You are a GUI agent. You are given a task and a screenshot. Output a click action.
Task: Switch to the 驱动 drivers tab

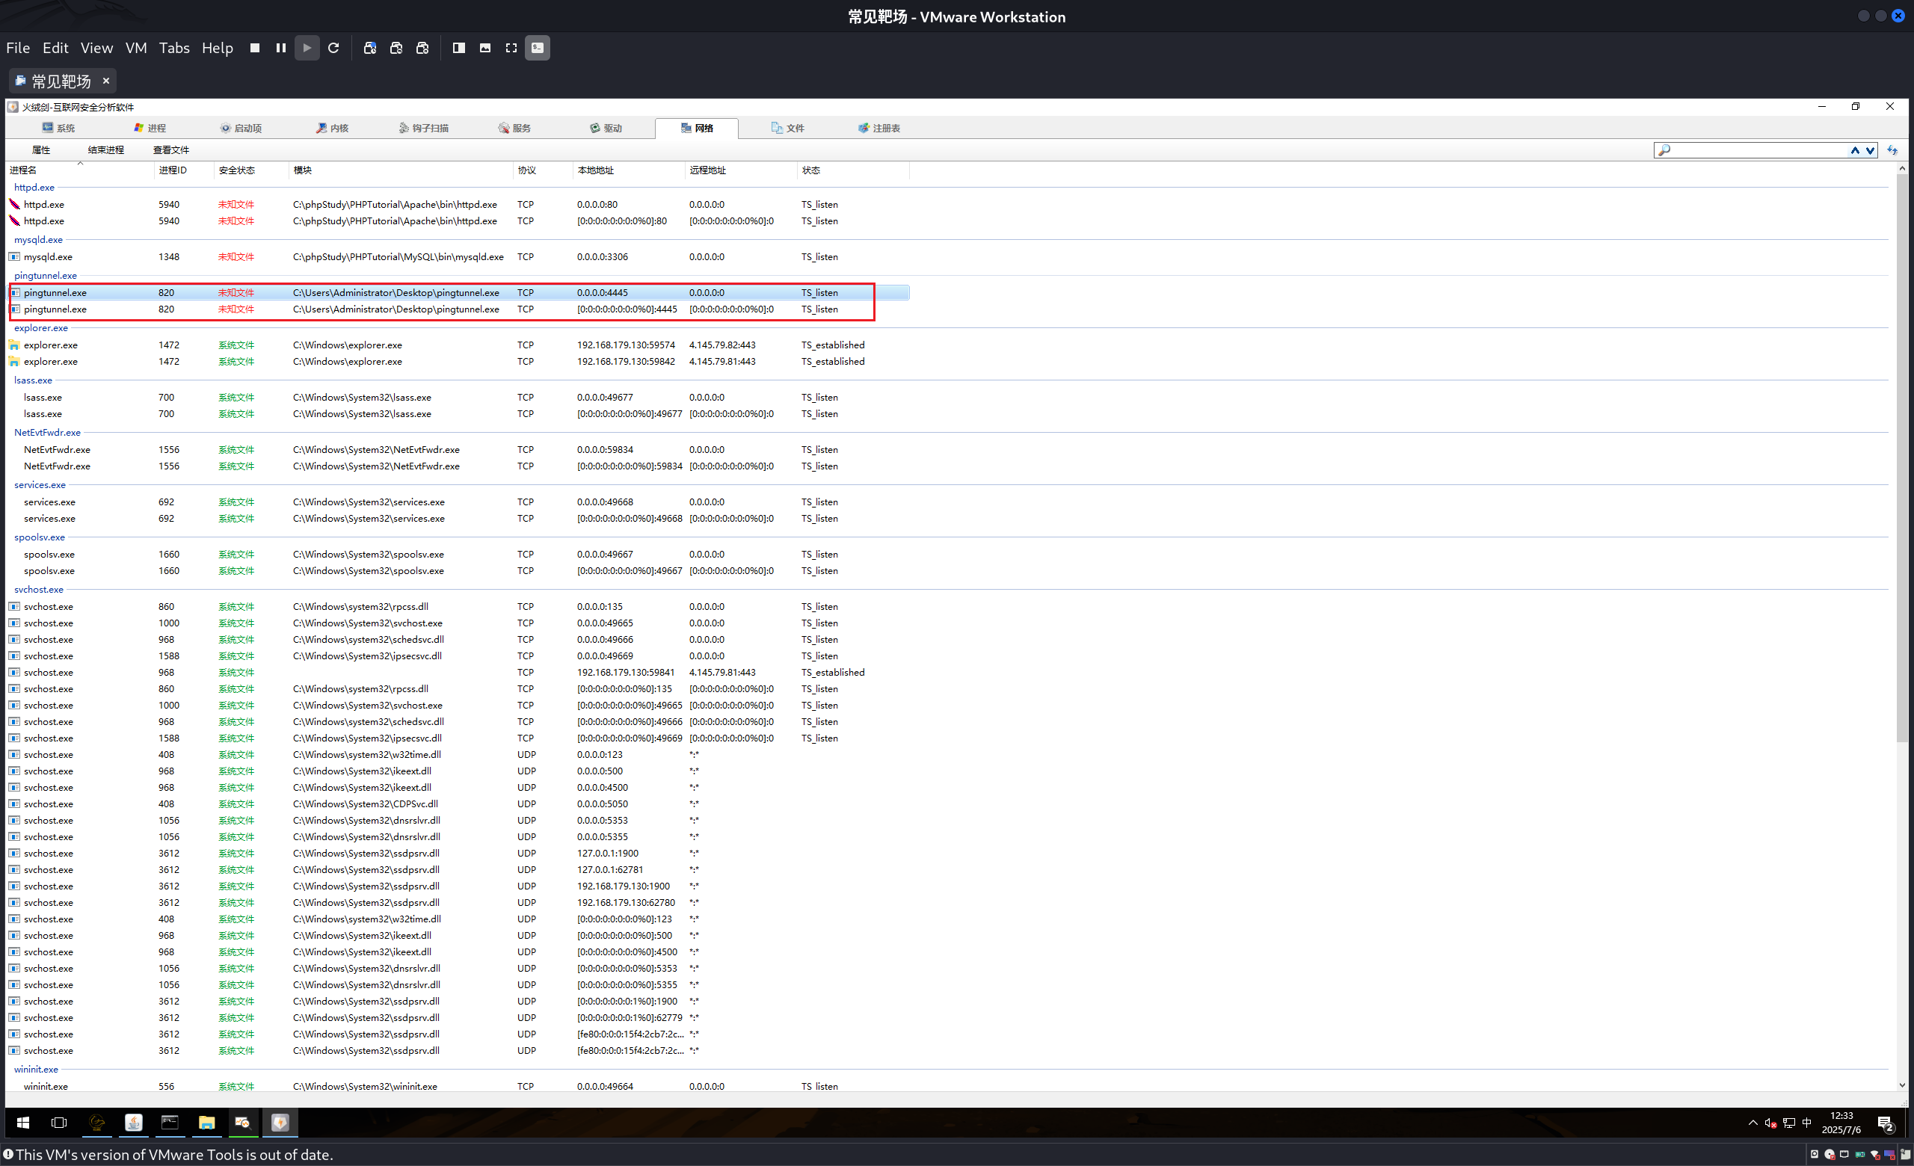tap(606, 128)
